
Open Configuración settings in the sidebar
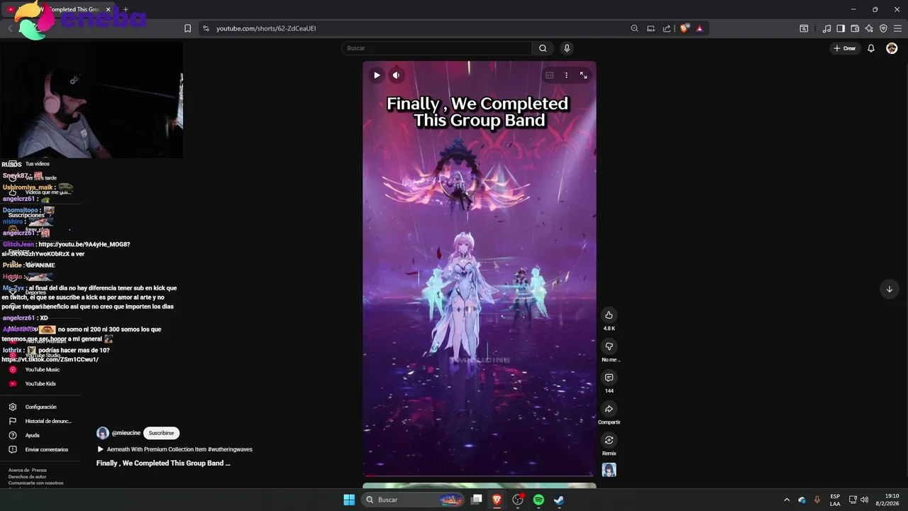pyautogui.click(x=40, y=407)
